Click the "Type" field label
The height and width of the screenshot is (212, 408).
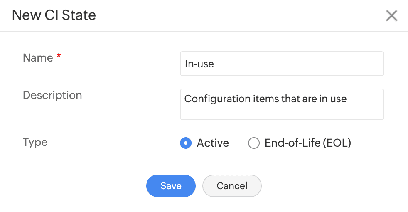[35, 142]
